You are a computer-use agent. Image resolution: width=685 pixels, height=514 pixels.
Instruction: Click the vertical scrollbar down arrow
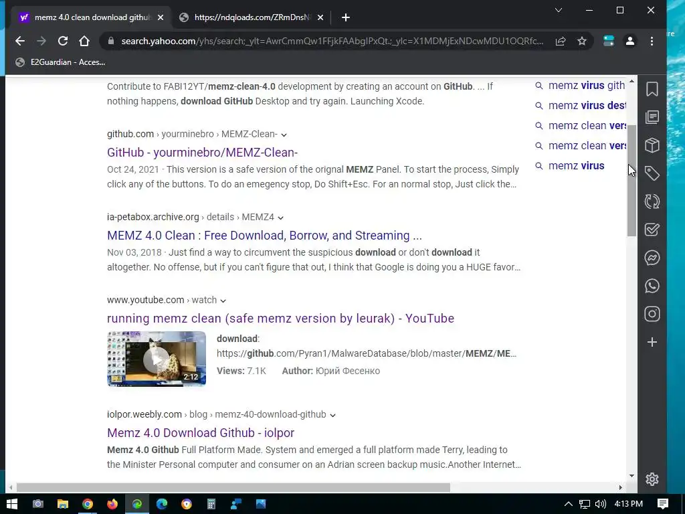tap(631, 476)
